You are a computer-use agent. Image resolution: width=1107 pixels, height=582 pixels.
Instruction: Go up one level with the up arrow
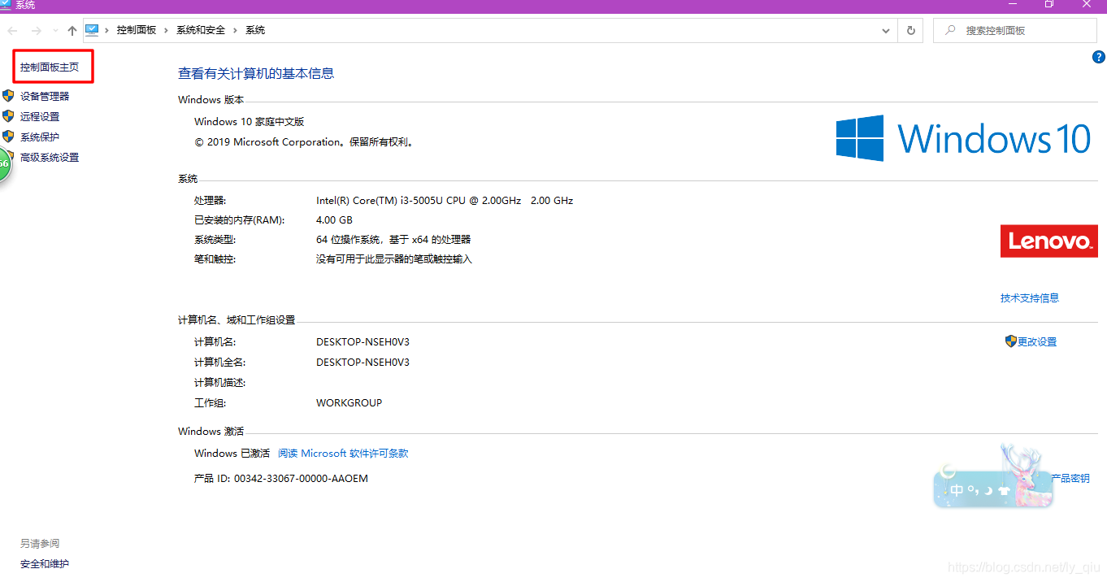pos(72,31)
